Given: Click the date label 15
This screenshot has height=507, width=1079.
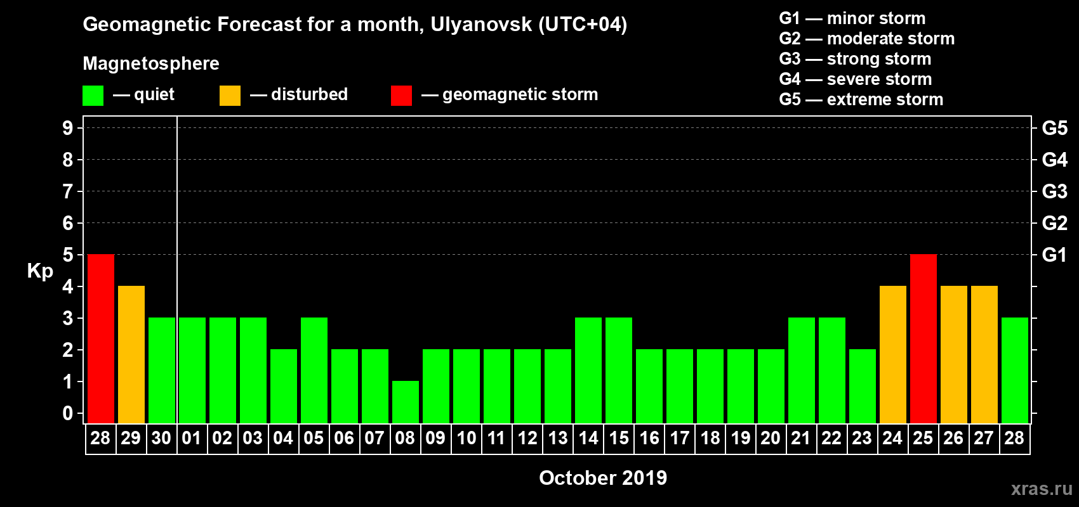Looking at the screenshot, I should [x=619, y=438].
